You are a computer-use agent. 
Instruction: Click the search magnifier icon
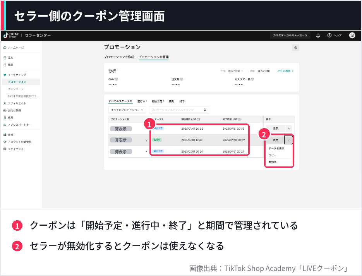point(205,110)
